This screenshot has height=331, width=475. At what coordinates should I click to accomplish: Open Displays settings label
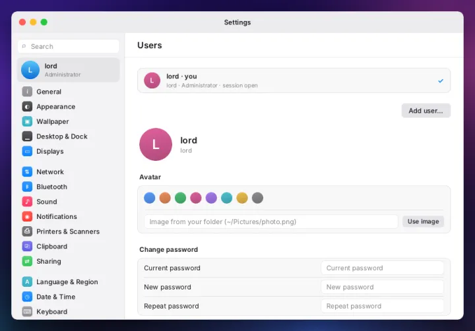point(50,151)
